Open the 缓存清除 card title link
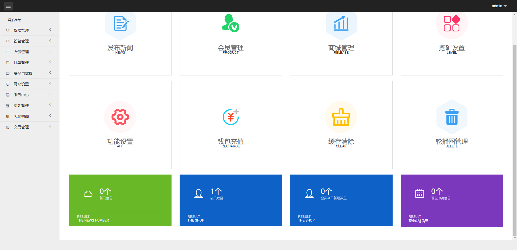This screenshot has width=517, height=250. point(341,142)
